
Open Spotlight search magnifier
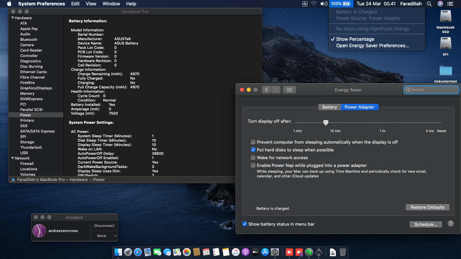click(x=429, y=4)
